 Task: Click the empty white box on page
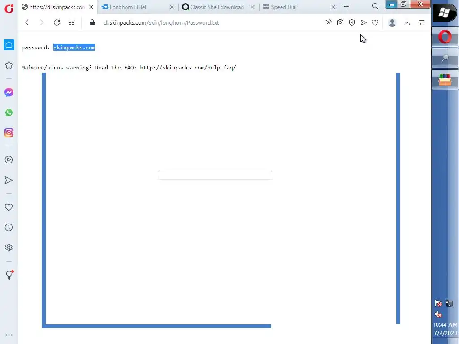pyautogui.click(x=215, y=175)
